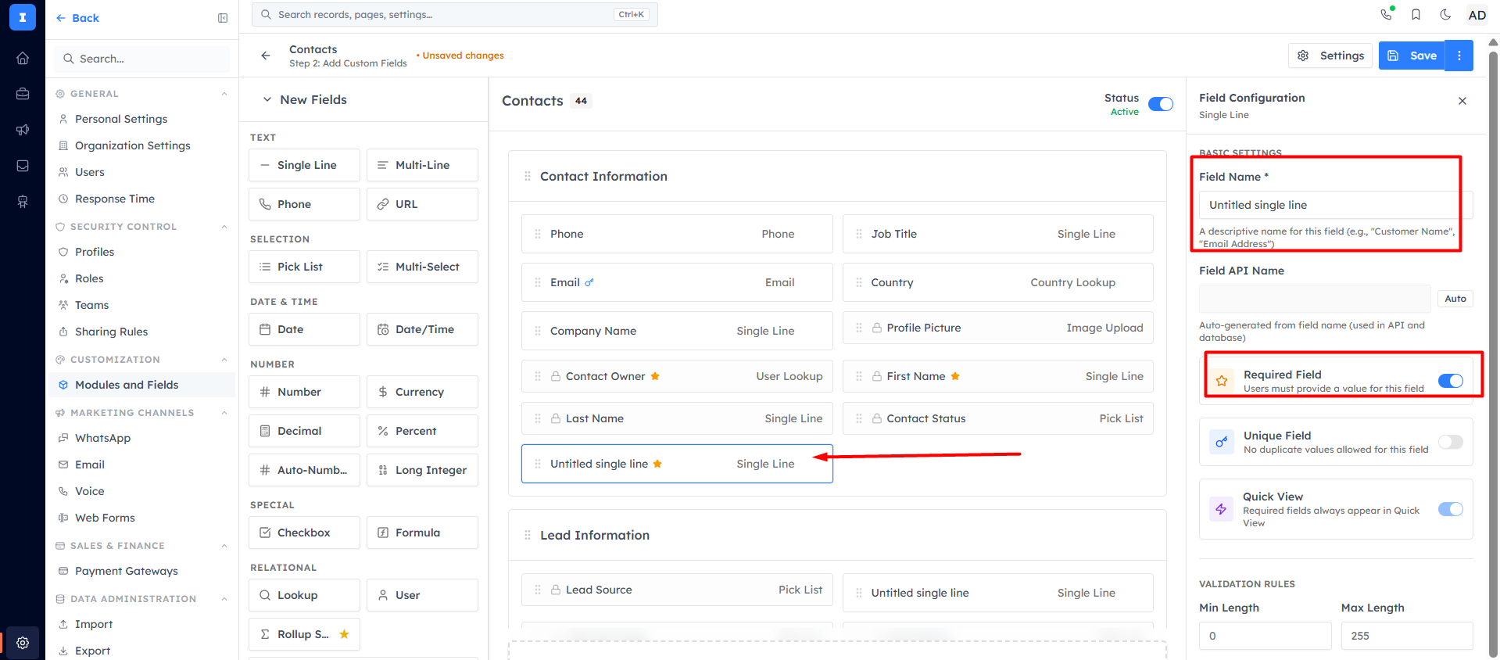Screen dimensions: 1500x660
Task: Add a Single Line text field
Action: tap(304, 165)
